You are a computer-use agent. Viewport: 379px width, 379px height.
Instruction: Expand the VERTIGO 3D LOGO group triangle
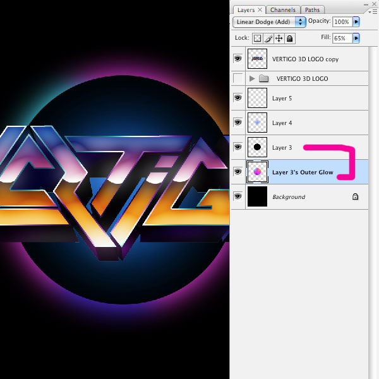pyautogui.click(x=252, y=78)
